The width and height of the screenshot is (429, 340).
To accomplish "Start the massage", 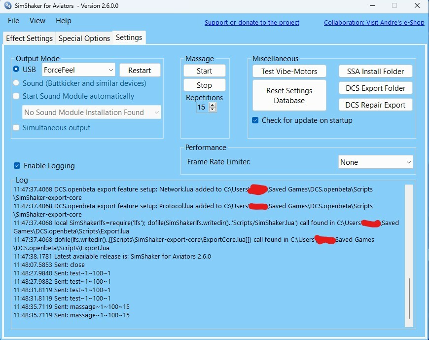I will click(x=204, y=71).
